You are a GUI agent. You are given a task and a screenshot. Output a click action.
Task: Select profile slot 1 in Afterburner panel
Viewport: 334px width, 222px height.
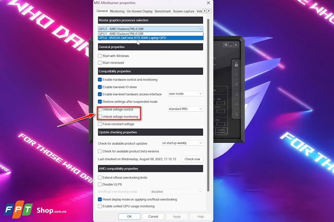(x=236, y=75)
